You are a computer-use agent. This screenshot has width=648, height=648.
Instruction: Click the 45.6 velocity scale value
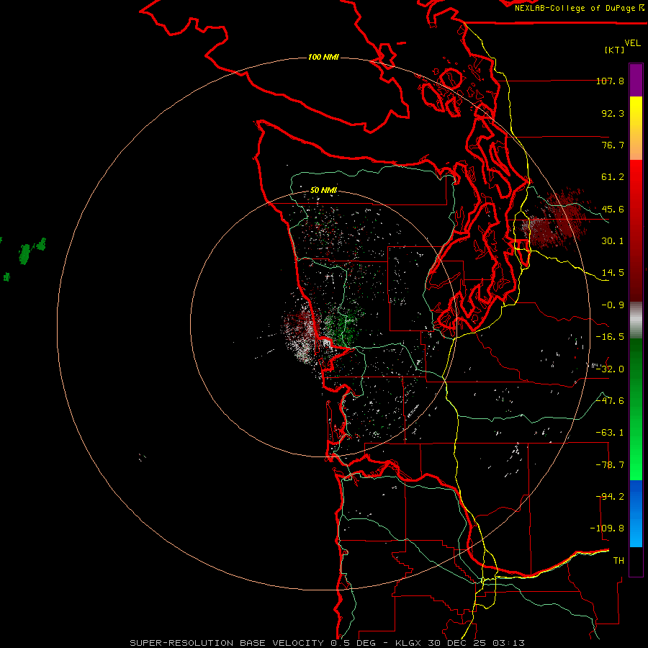[613, 209]
